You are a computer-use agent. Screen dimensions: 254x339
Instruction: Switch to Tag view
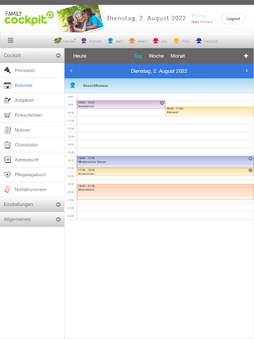138,56
